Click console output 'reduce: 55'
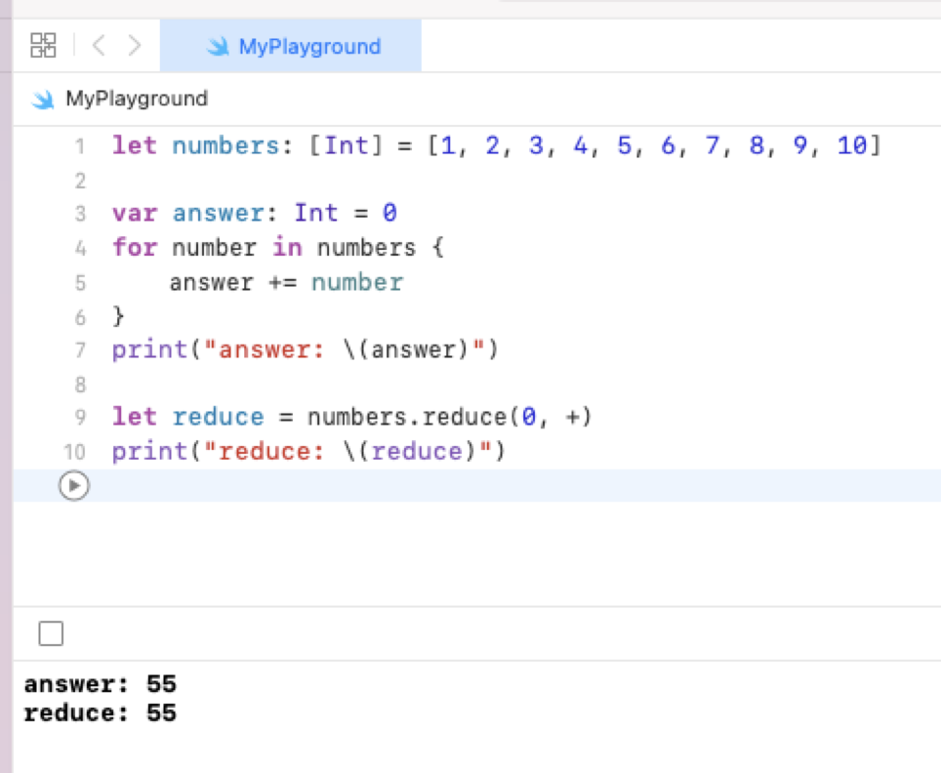 point(101,713)
